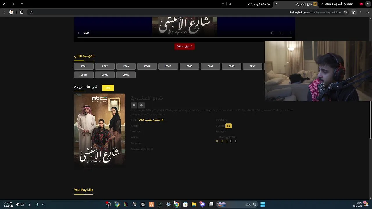
Task: Open Task View from the taskbar
Action: point(211,204)
